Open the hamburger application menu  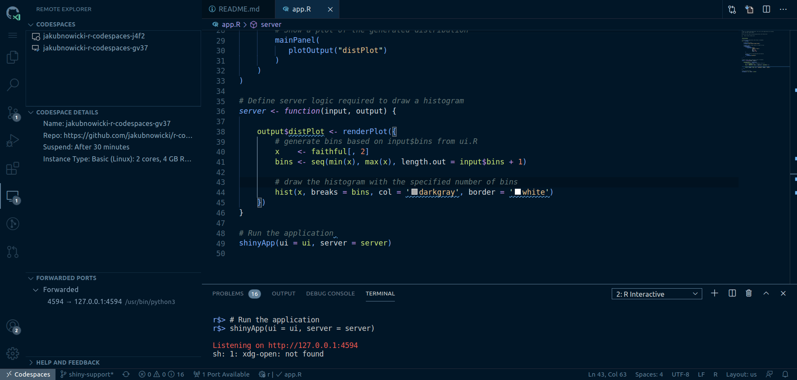13,35
